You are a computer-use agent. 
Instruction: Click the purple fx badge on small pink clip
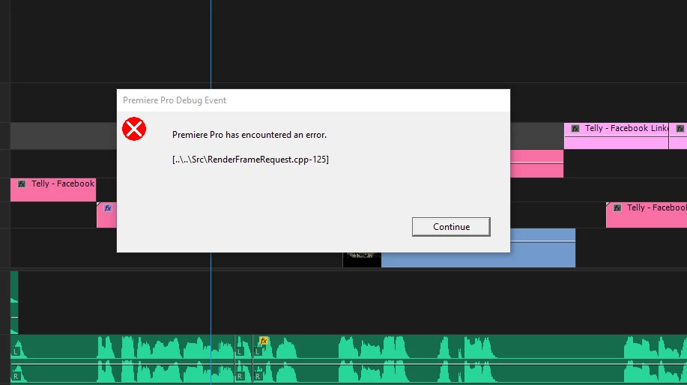coord(108,208)
